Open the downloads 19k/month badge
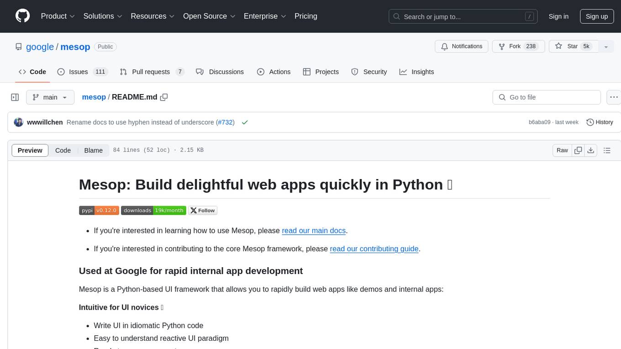The image size is (621, 349). (x=153, y=211)
